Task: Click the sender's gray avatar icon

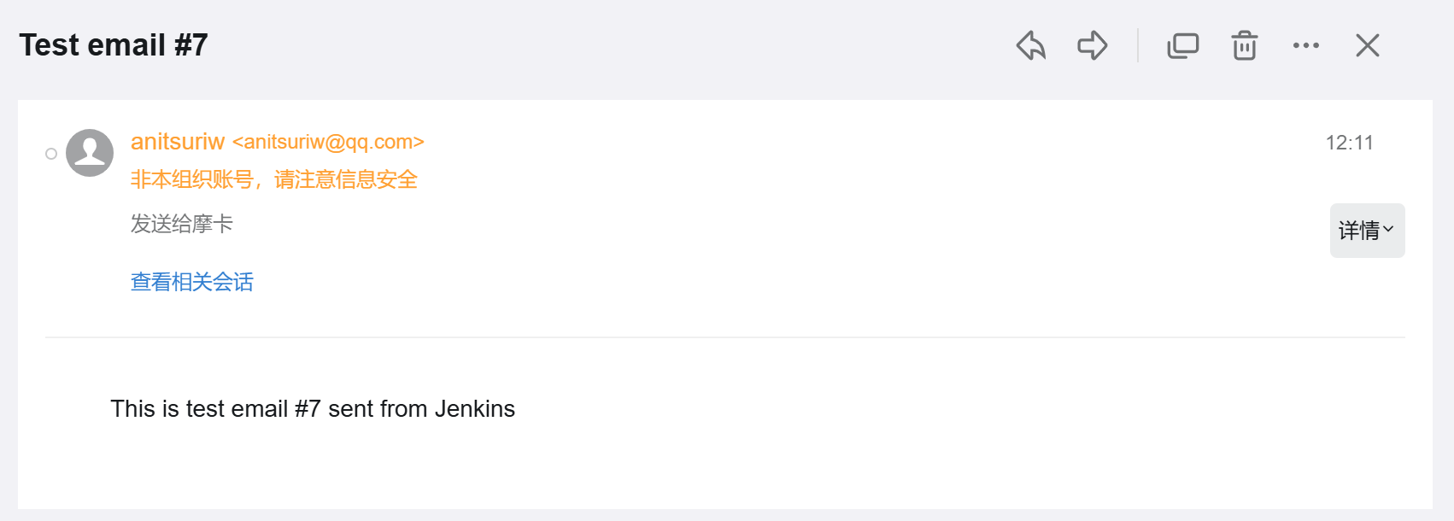Action: coord(90,153)
